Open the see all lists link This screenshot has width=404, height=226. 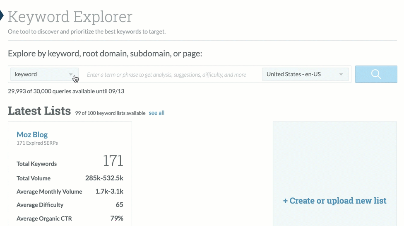click(x=156, y=113)
